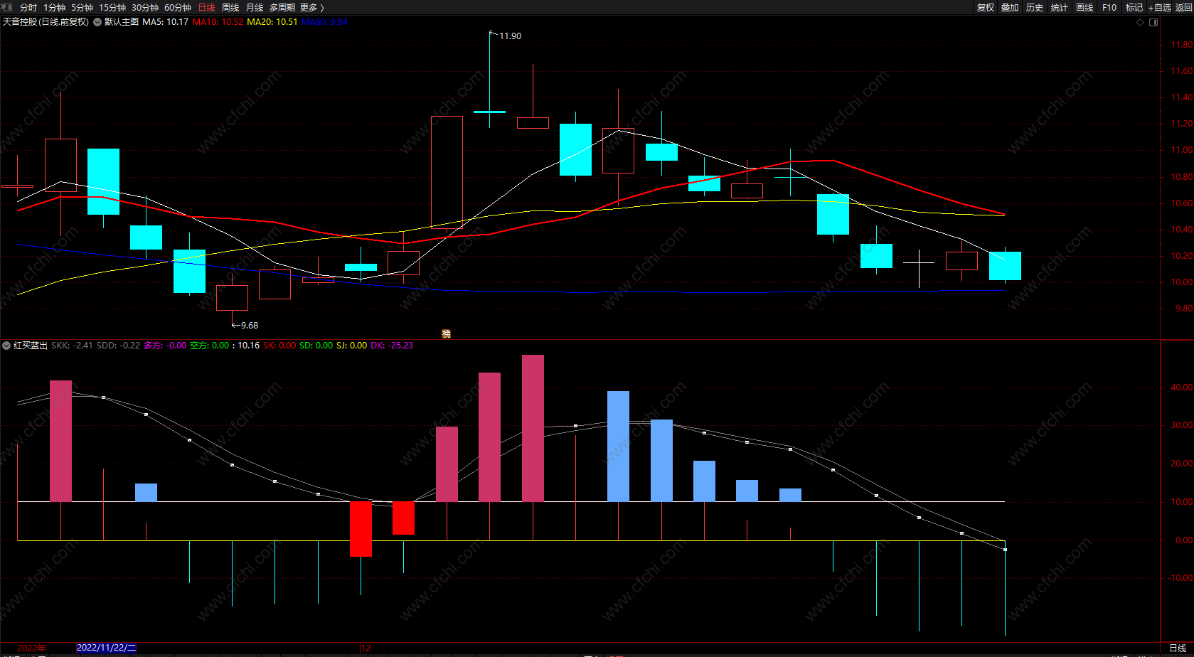Select the 1分钟 period tab
1194x657 pixels.
54,7
